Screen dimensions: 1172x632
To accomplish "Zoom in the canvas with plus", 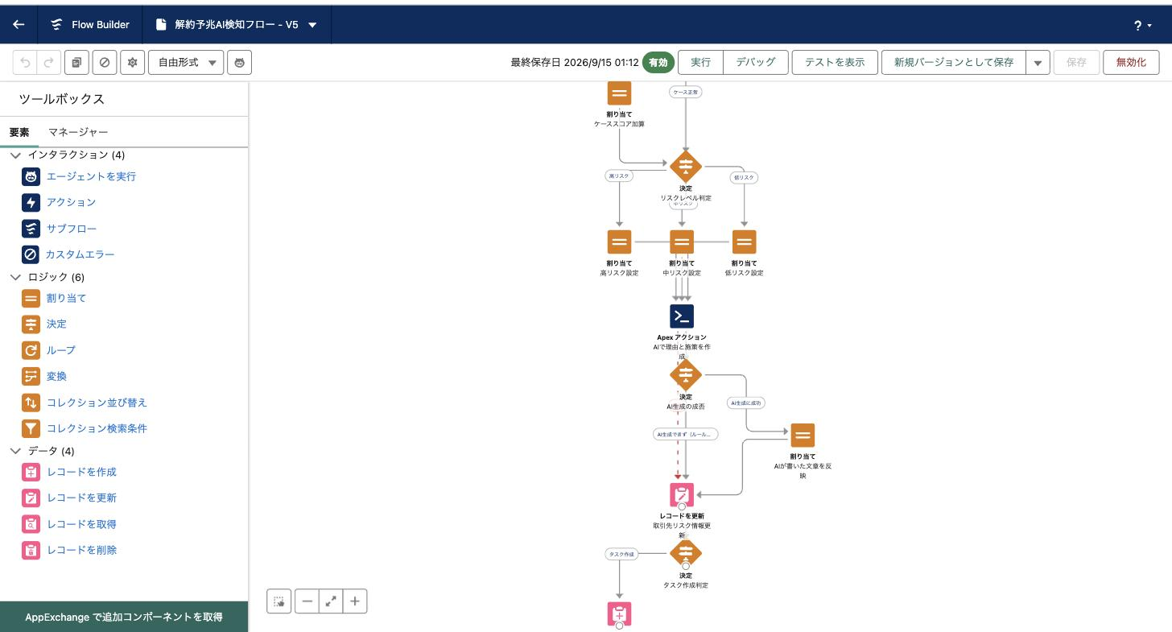I will [355, 601].
